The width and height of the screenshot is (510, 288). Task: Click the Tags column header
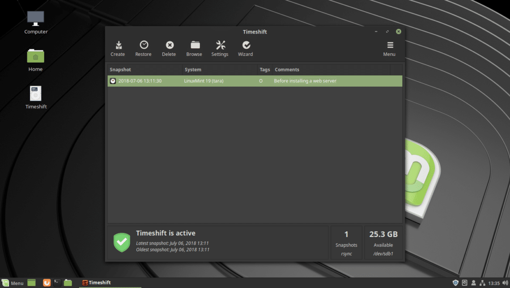pos(265,70)
